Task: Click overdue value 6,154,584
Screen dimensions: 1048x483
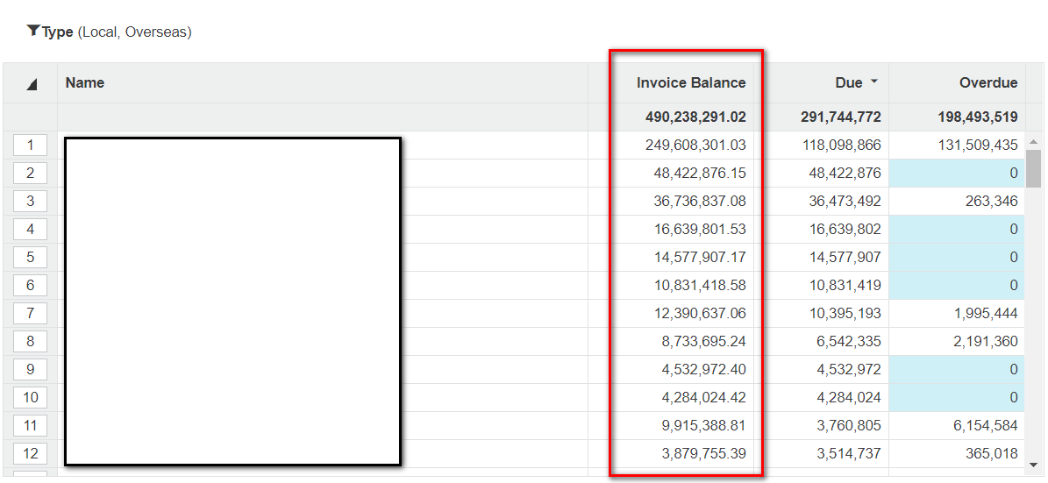Action: click(987, 425)
